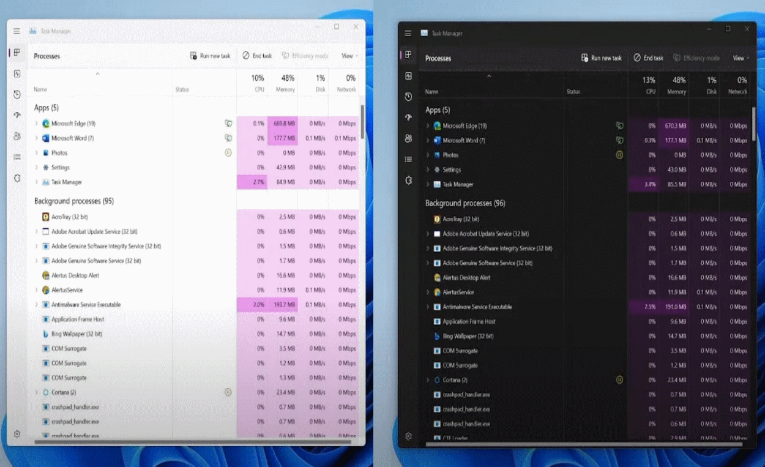This screenshot has height=467, width=765.
Task: Sort by Memory column in light Task Manager
Action: click(x=283, y=83)
